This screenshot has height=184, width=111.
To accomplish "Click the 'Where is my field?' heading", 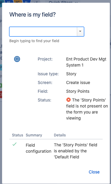I will click(33, 15).
